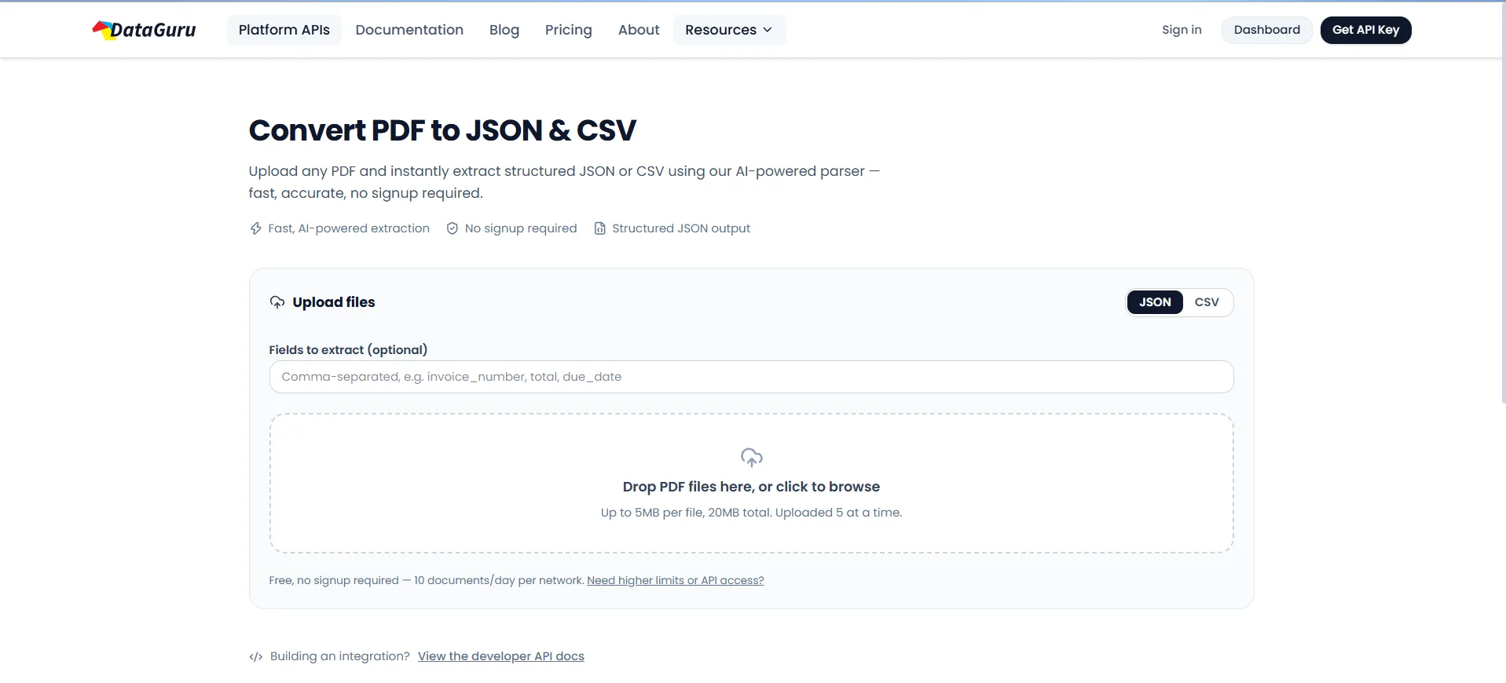The height and width of the screenshot is (683, 1506).
Task: Click the Fast, AI-powered extraction text
Action: click(349, 228)
